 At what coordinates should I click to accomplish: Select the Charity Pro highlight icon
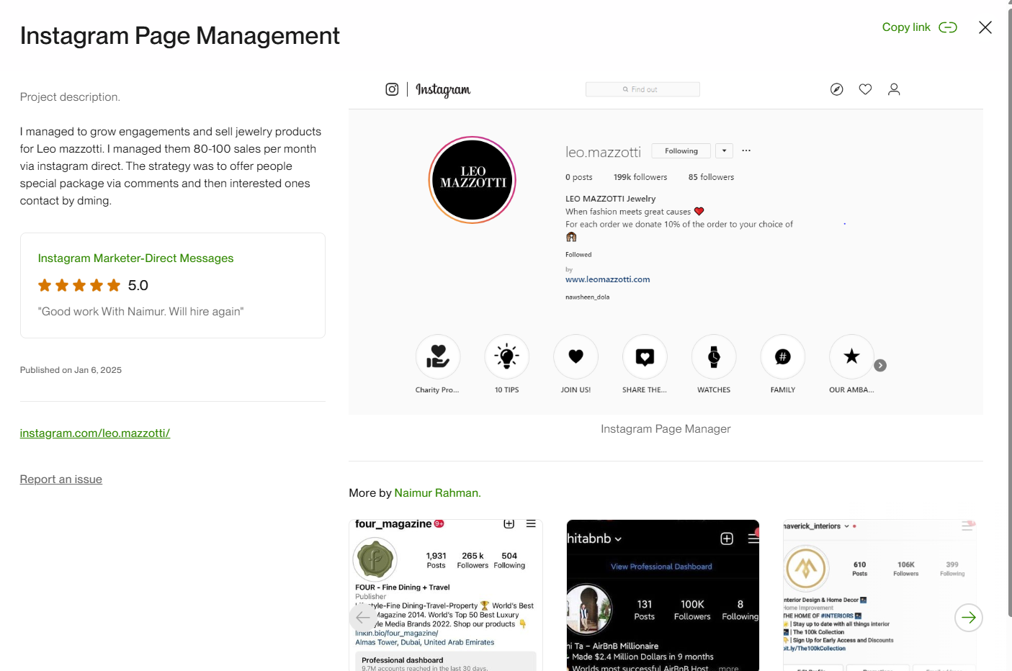tap(437, 356)
